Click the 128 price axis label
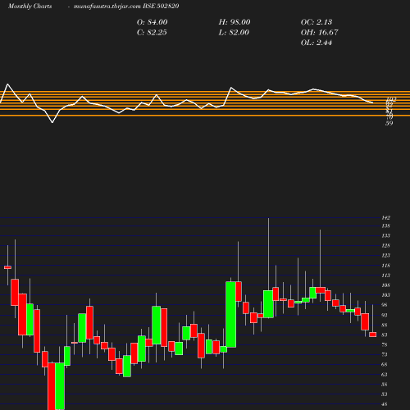 point(385,245)
